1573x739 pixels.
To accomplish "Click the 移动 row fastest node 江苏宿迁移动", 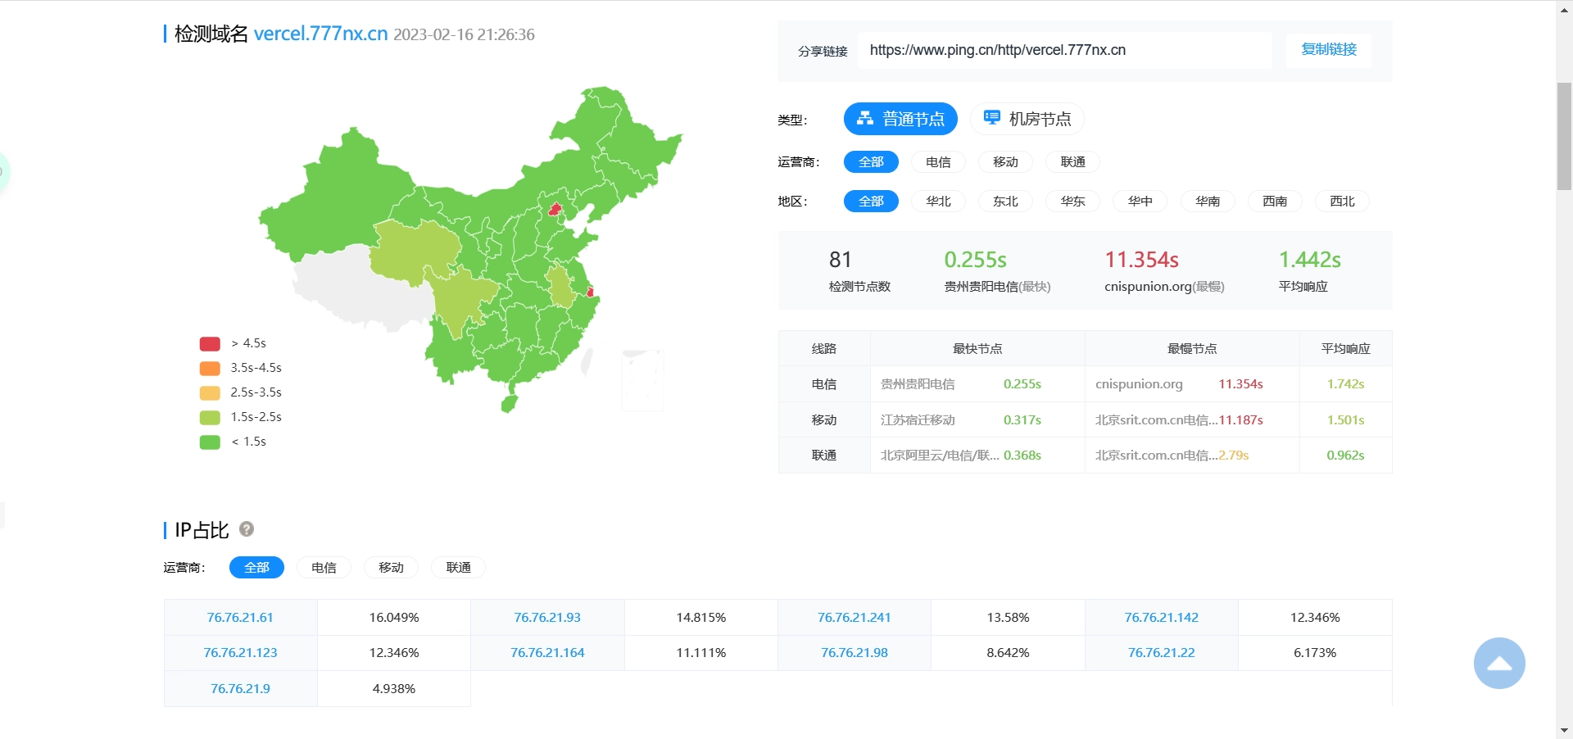I will point(918,420).
